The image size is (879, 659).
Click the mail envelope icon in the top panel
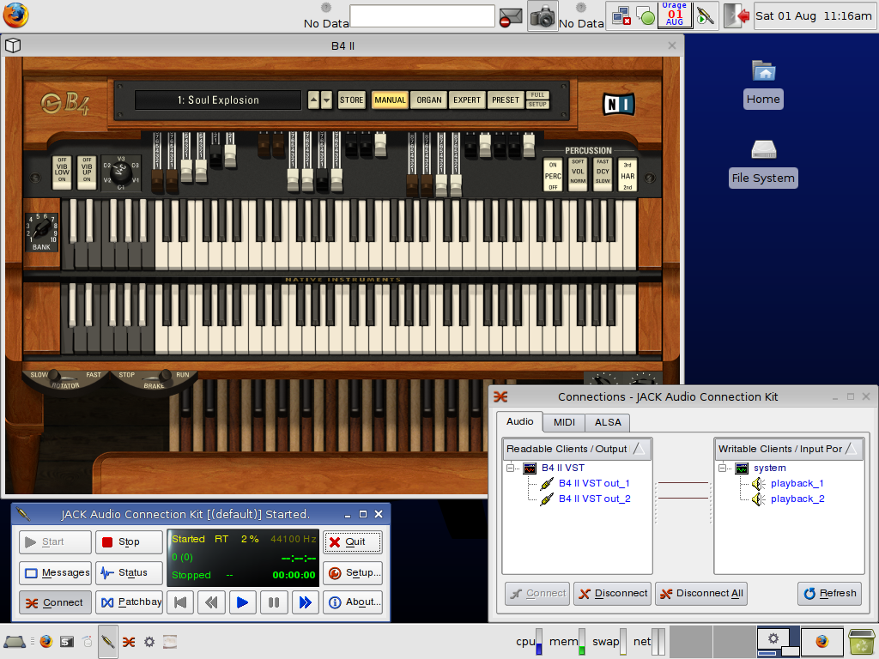tap(511, 16)
